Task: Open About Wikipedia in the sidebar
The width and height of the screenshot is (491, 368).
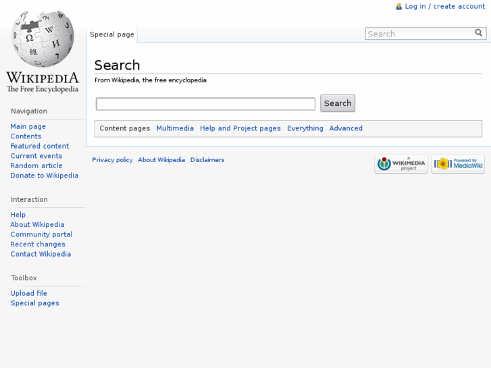Action: [37, 225]
